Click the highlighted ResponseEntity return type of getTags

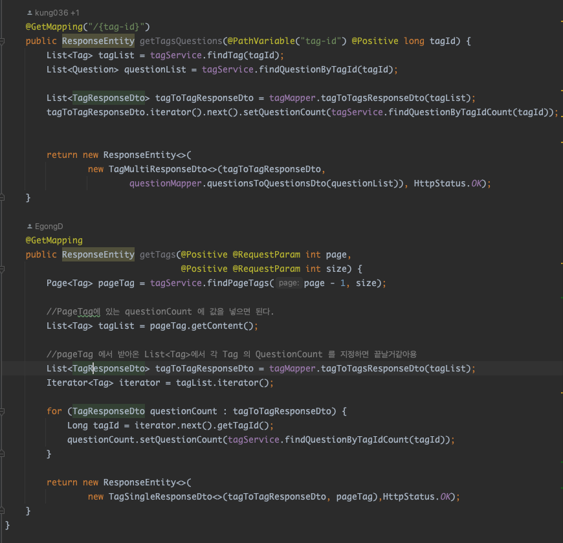98,255
